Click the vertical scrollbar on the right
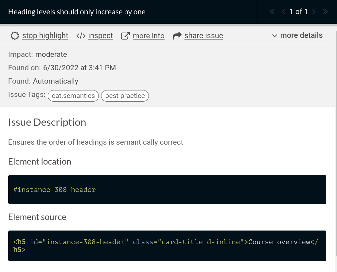337x272 pixels. (336, 143)
